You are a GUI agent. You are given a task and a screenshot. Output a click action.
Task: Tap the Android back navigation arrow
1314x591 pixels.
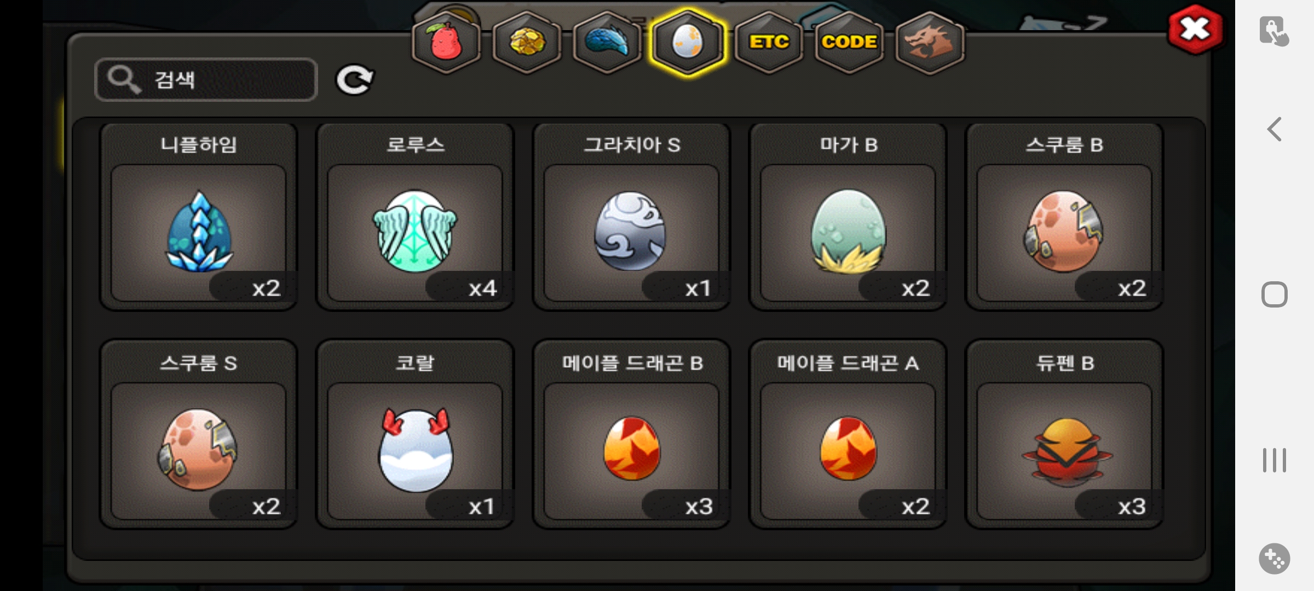1275,130
